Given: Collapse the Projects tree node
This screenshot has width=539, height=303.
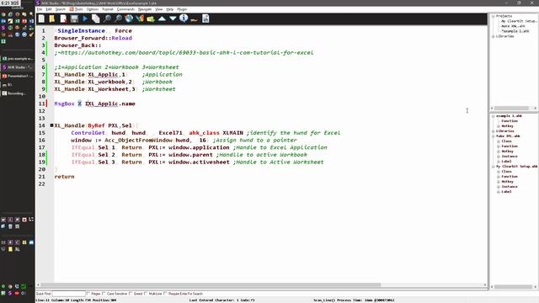Looking at the screenshot, I should click(494, 16).
